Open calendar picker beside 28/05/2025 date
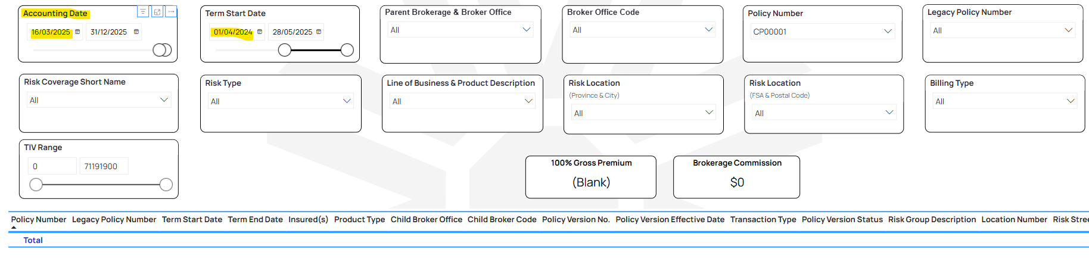The width and height of the screenshot is (1089, 277). [319, 32]
